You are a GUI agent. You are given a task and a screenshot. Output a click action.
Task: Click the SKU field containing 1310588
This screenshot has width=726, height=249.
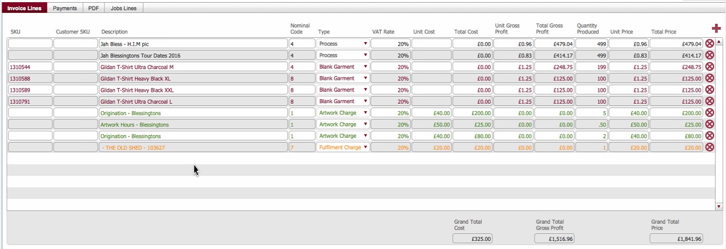(x=30, y=78)
